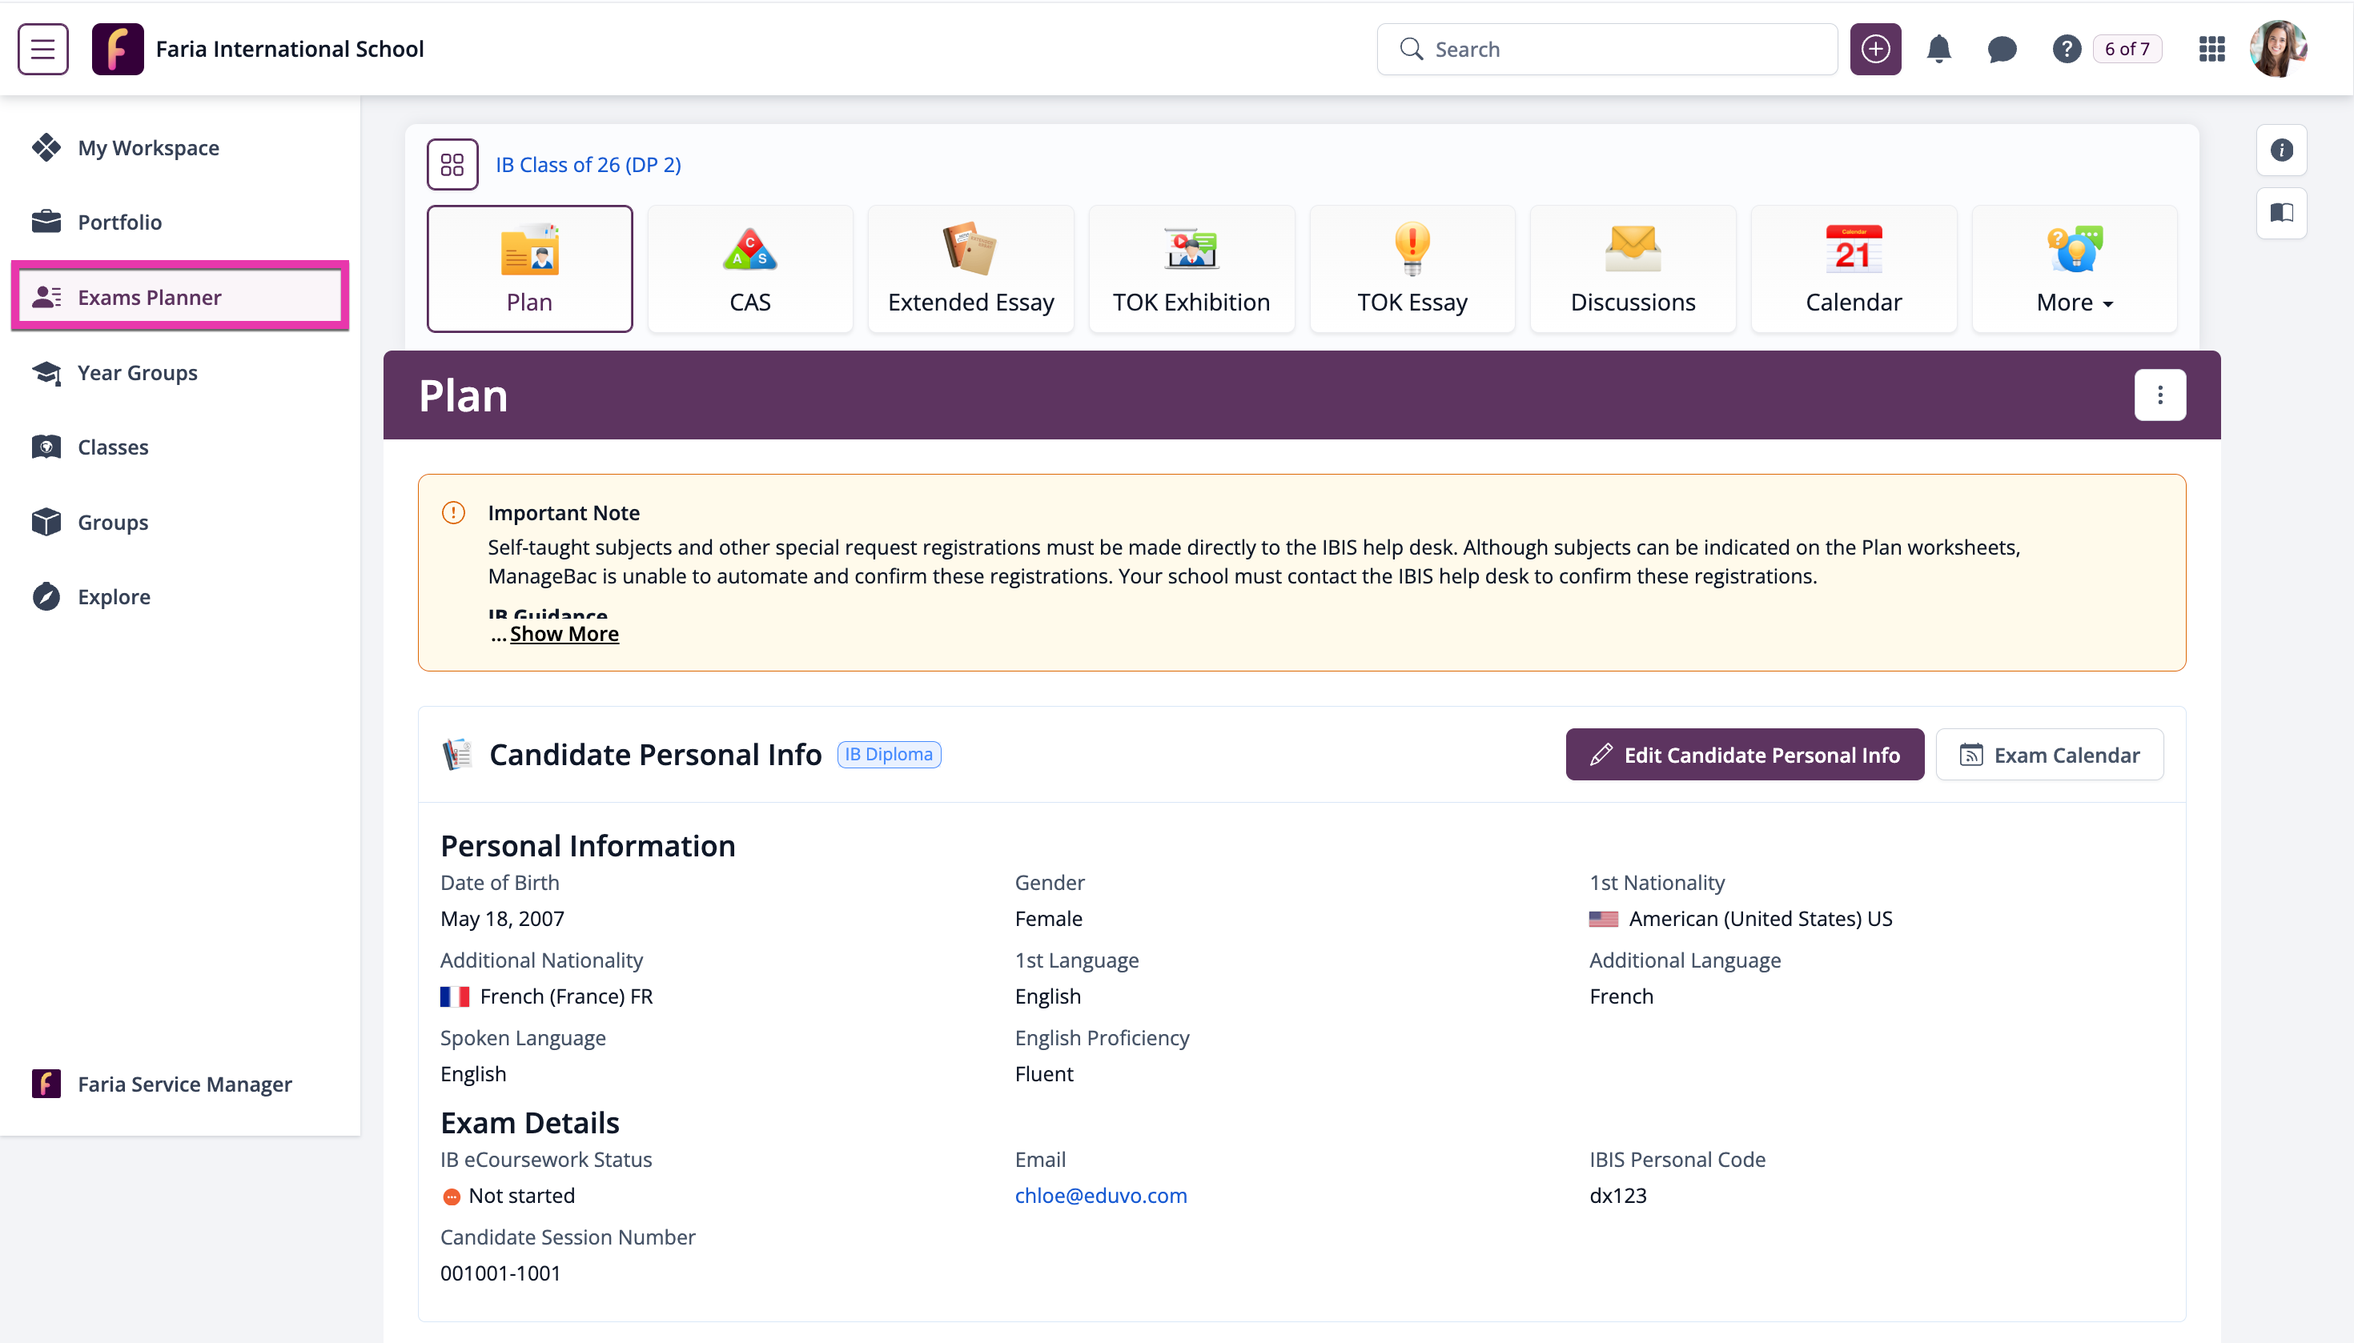Click the chloe@eduvo.com email link

(x=1101, y=1196)
